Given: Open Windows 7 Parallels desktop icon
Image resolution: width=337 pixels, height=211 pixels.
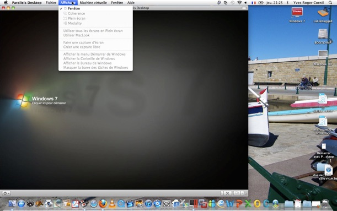Looking at the screenshot, I should click(297, 14).
